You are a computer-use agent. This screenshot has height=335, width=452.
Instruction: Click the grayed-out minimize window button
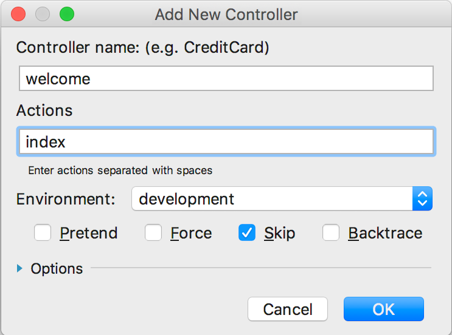point(43,14)
